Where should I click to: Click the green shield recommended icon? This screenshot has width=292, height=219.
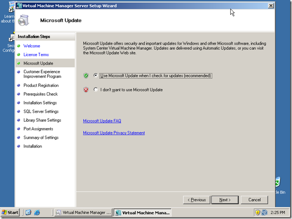coord(86,76)
